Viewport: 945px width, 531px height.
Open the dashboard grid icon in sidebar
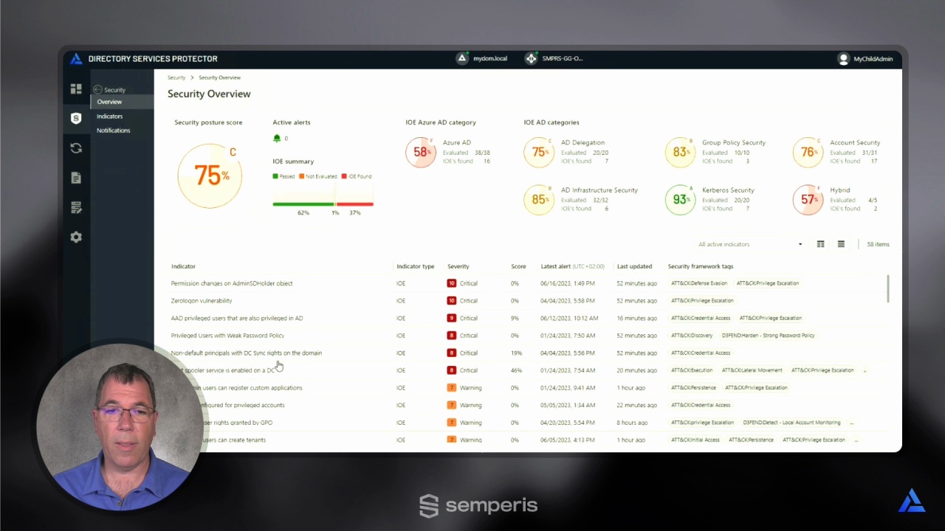tap(76, 88)
